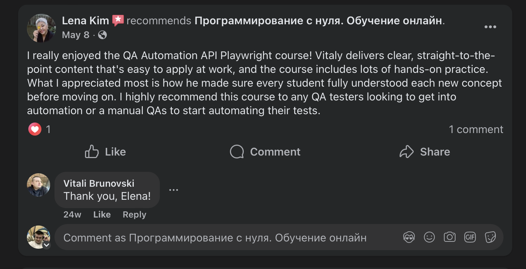This screenshot has height=269, width=526.
Task: Open the post options menu via three dots
Action: [x=490, y=26]
